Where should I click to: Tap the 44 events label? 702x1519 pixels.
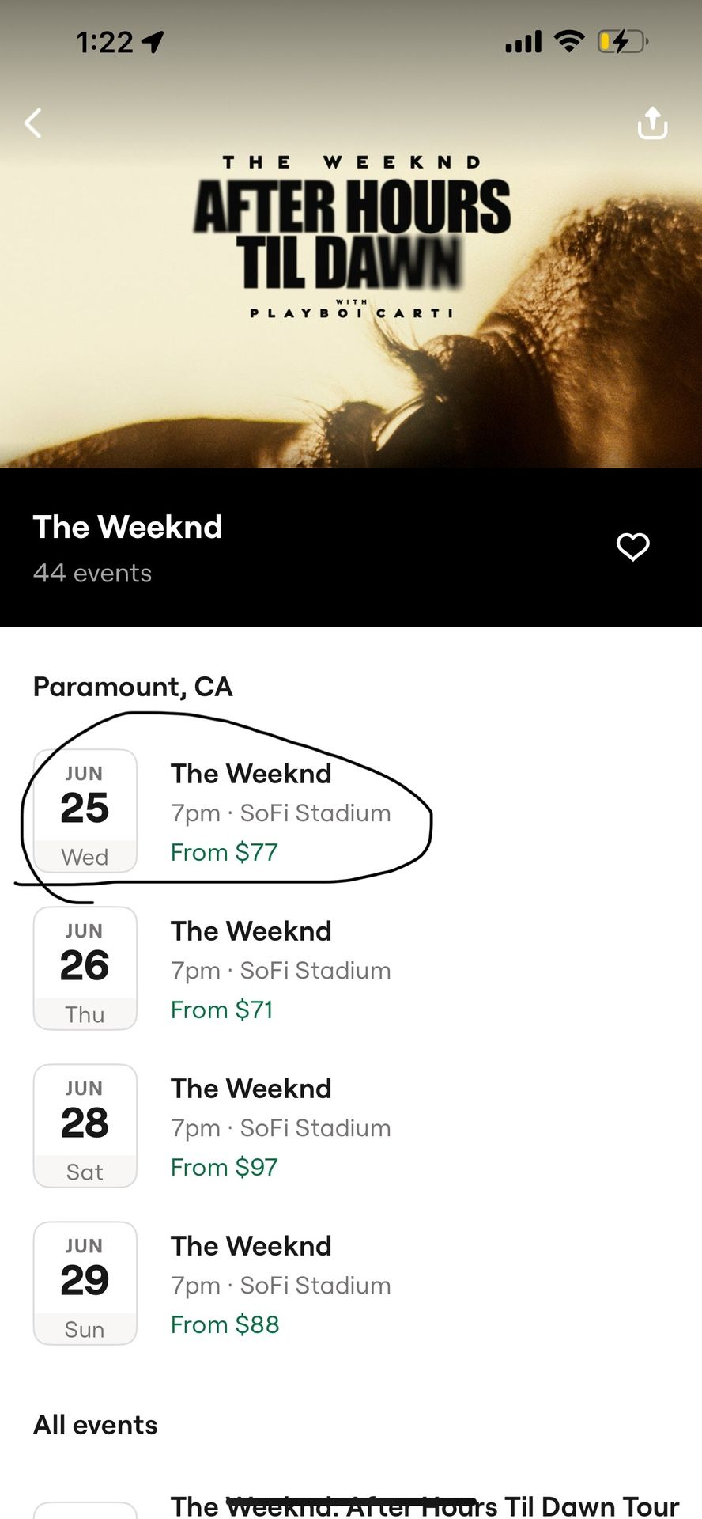pos(92,573)
